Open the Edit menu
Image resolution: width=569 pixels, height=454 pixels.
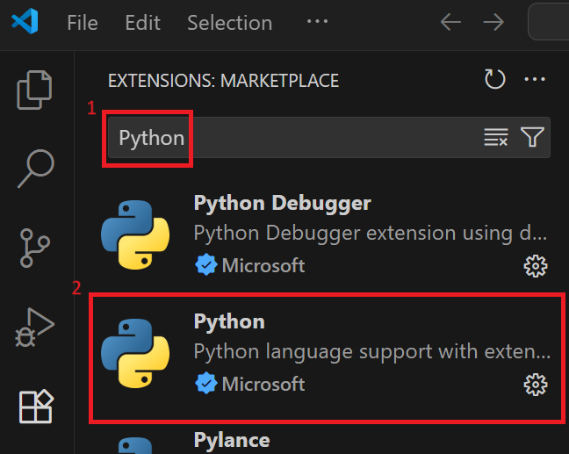click(142, 22)
